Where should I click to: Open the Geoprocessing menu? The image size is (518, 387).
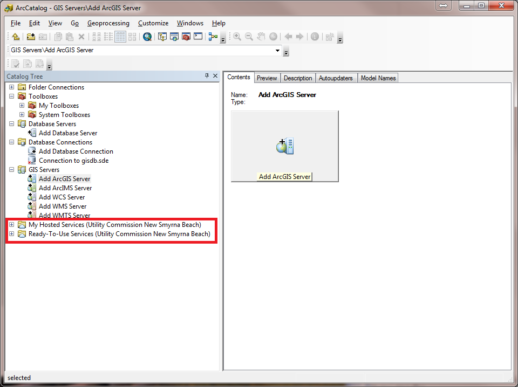coord(108,23)
